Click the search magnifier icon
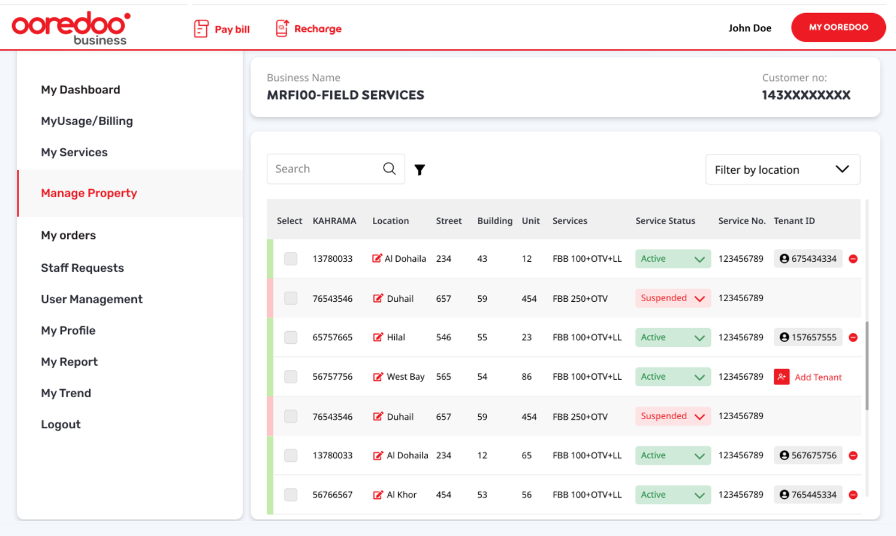This screenshot has width=896, height=536. coord(389,168)
